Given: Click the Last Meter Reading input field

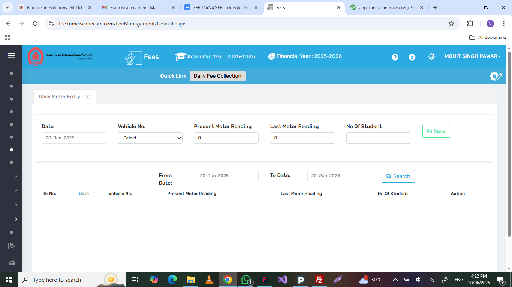Looking at the screenshot, I should pos(302,138).
